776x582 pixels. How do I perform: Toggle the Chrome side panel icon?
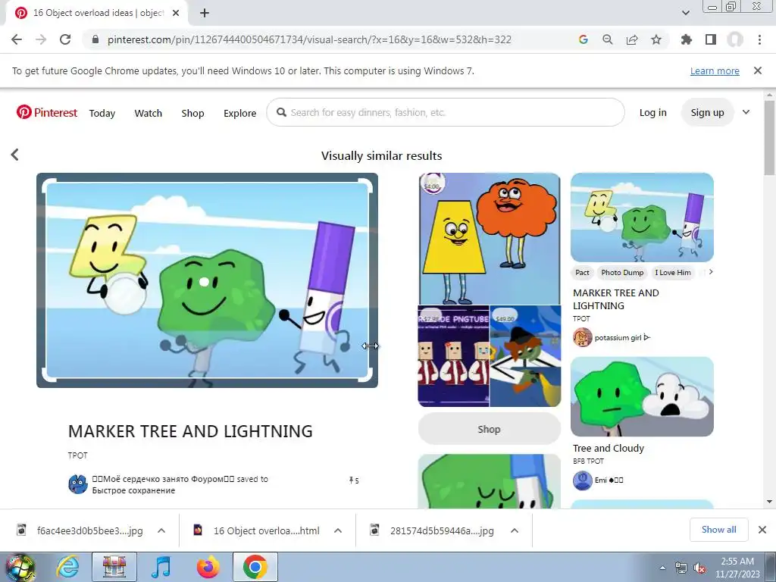[x=711, y=39]
